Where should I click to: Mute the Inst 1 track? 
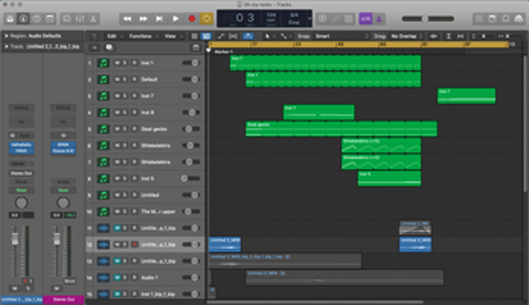pyautogui.click(x=117, y=62)
